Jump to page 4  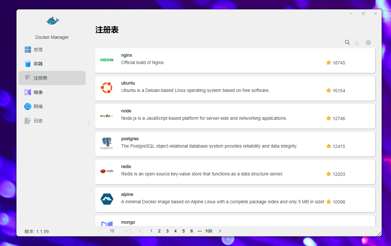[175, 231]
